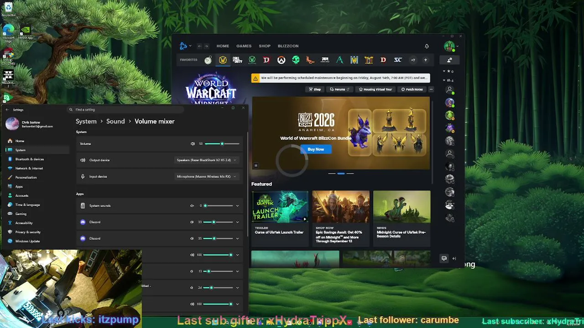Open the Input device dropdown
This screenshot has width=584, height=328.
206,177
